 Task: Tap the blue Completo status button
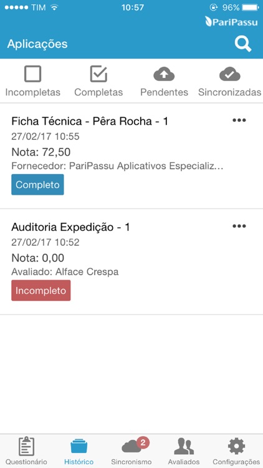(x=37, y=185)
